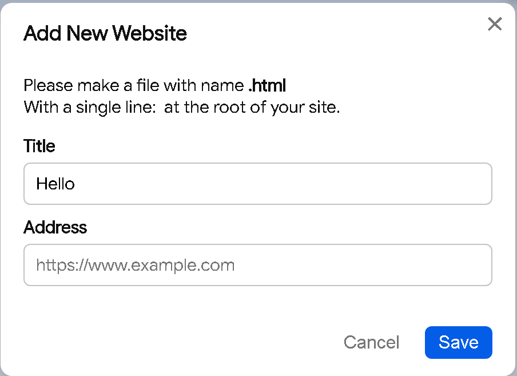Focus the Title input field

(x=257, y=184)
